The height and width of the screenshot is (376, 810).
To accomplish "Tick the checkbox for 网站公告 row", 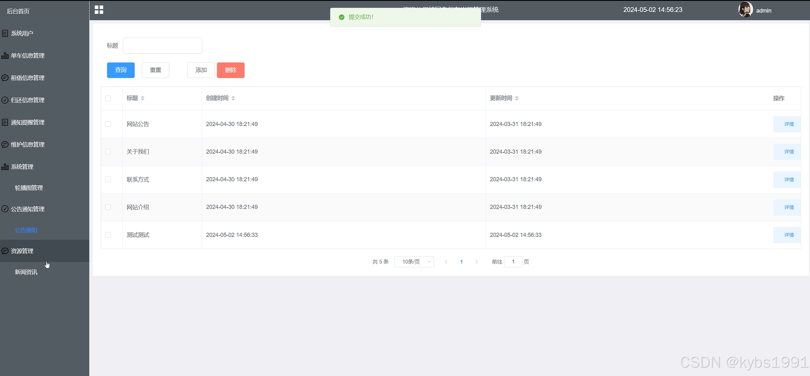I will click(108, 124).
